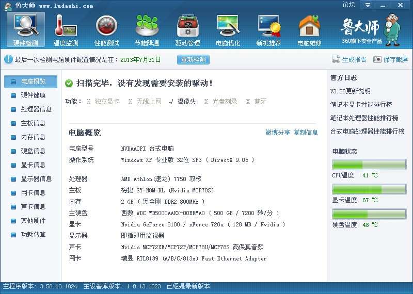Viewport: 413px width, 294px height.
Task: Click the 蓝牙 feature indicator
Action: pyautogui.click(x=256, y=101)
